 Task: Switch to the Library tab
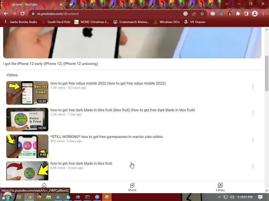tap(220, 187)
